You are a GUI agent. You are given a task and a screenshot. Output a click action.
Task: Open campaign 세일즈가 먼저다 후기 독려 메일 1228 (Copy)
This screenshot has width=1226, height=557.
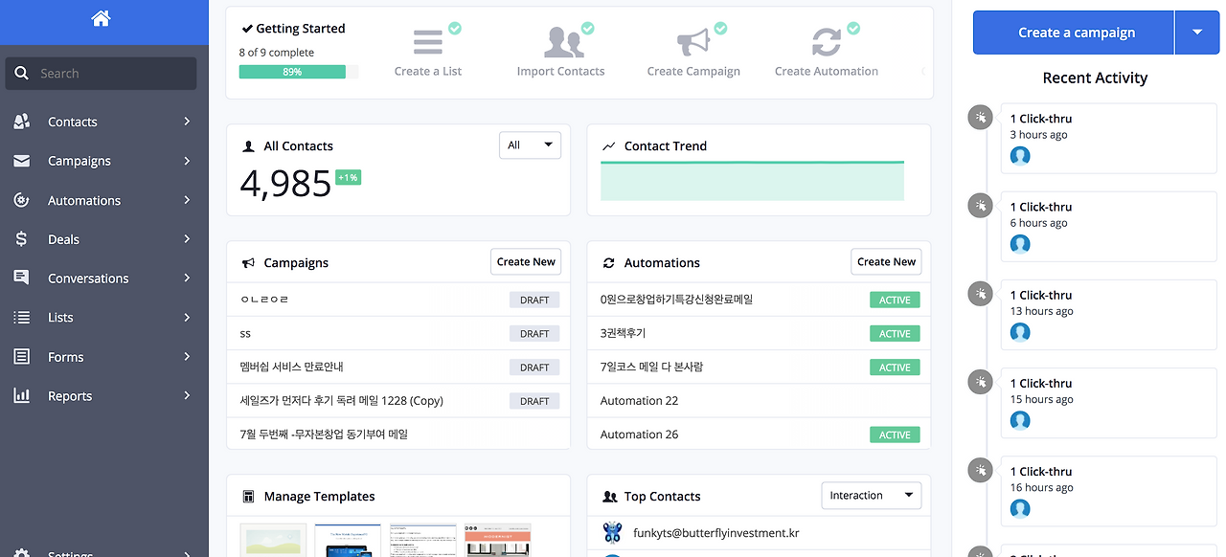[342, 400]
